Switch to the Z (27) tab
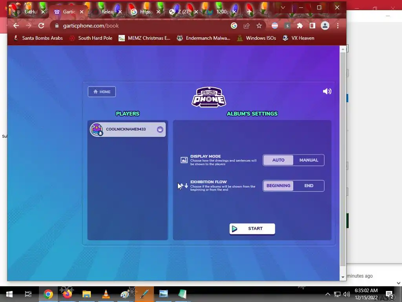 183,12
